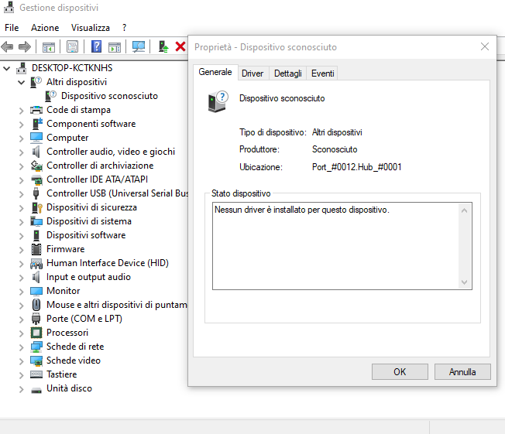
Task: Click the Schede di rete icon
Action: pos(36,347)
